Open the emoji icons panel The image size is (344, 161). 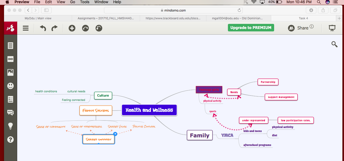pos(10,86)
